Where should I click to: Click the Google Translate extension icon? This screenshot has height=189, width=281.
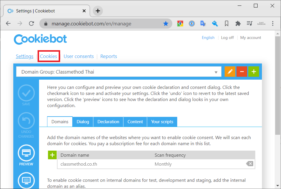[x=203, y=23]
